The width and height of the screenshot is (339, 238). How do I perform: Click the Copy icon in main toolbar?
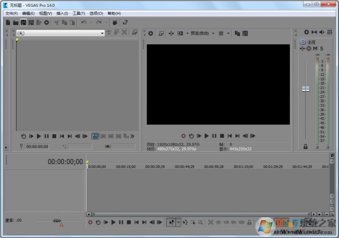pyautogui.click(x=64, y=22)
